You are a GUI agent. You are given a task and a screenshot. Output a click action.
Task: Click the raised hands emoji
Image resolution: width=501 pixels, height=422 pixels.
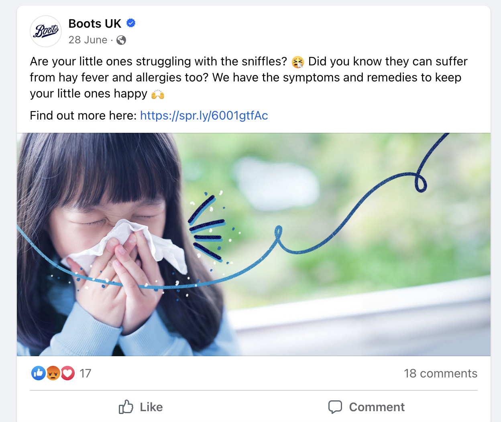[158, 94]
